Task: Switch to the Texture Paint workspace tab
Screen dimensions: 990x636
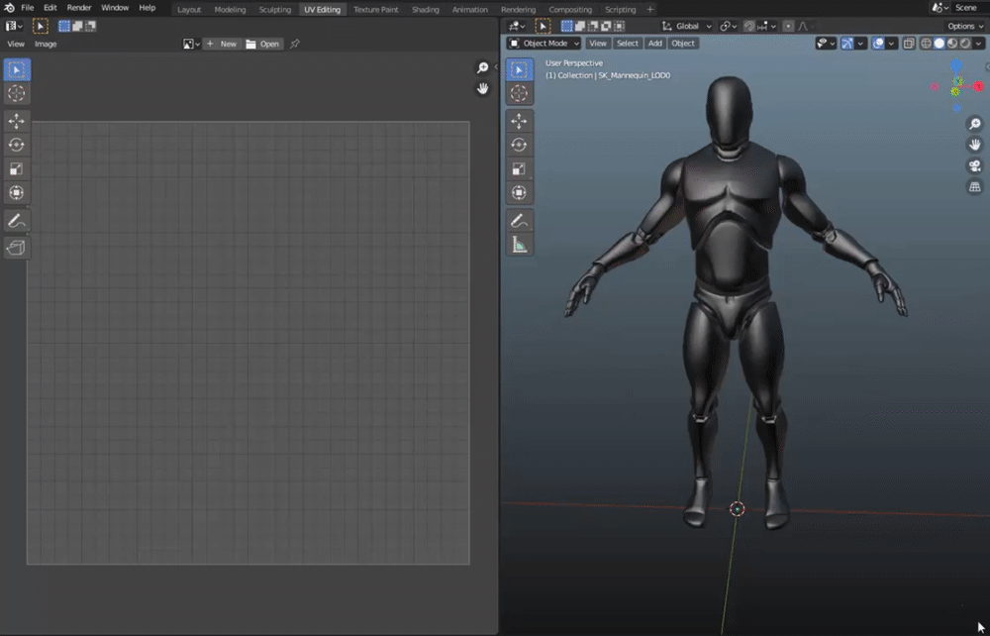Action: click(375, 9)
